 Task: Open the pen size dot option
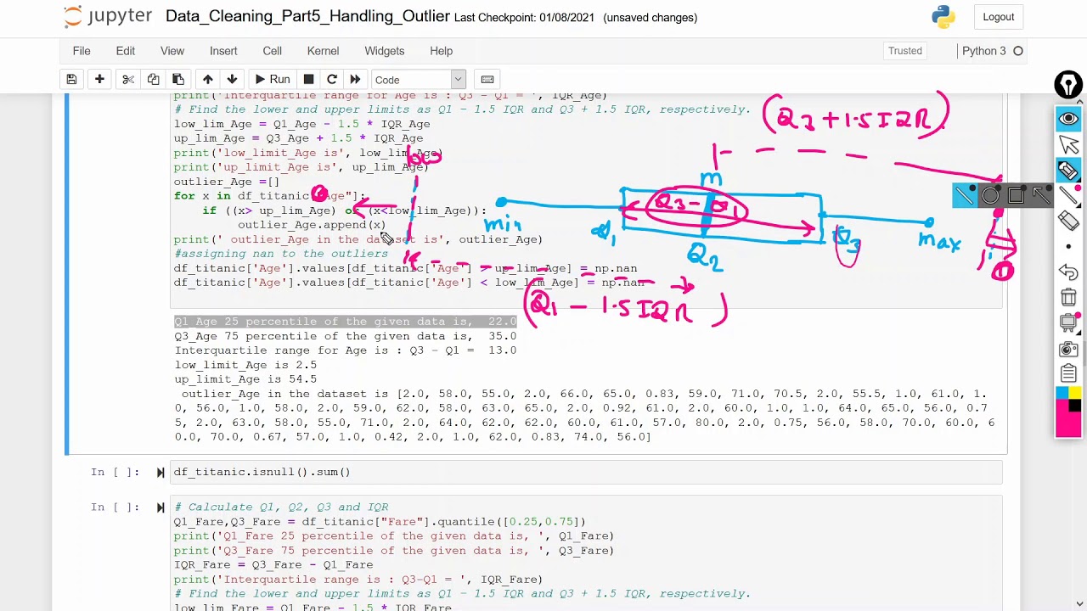coord(1068,246)
